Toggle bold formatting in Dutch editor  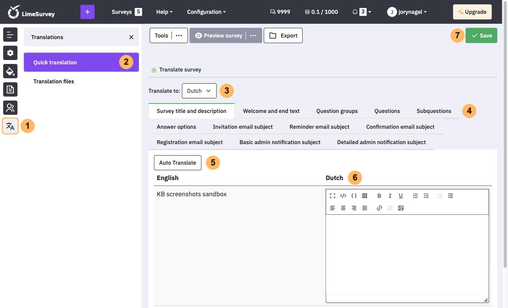pyautogui.click(x=379, y=196)
